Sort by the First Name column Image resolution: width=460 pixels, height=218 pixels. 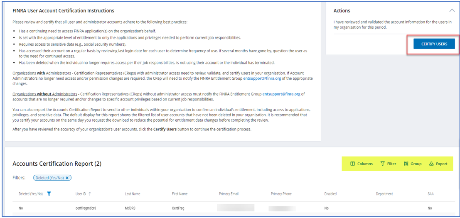pyautogui.click(x=180, y=194)
